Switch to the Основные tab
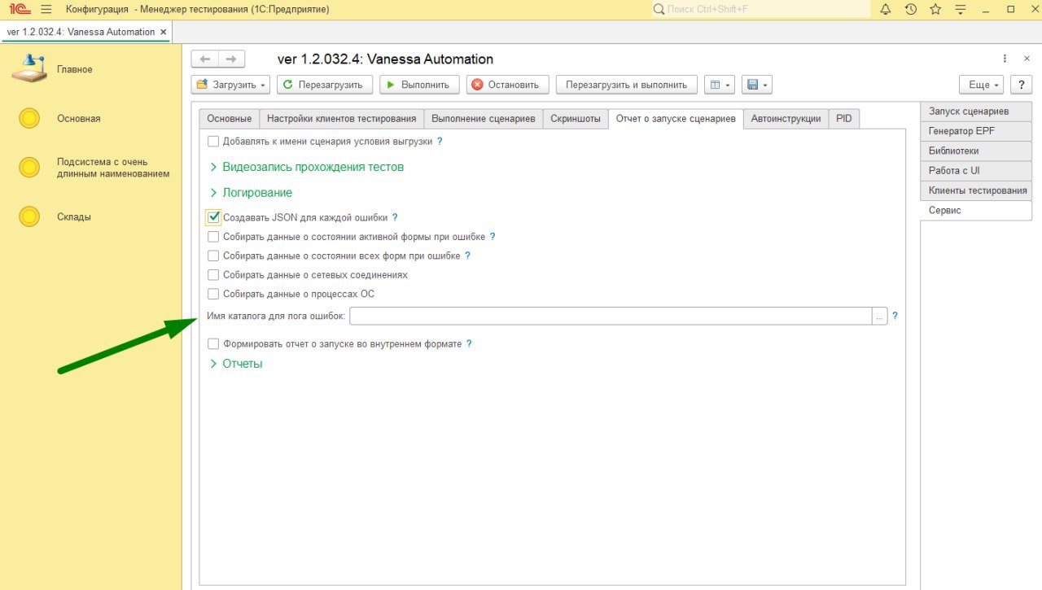 click(230, 119)
